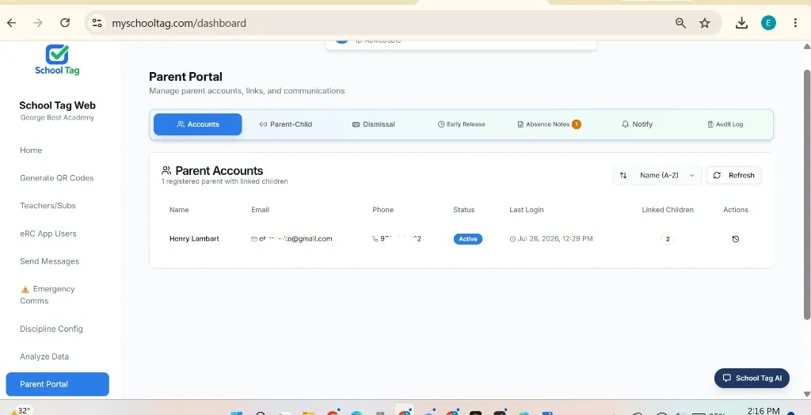811x415 pixels.
Task: Click the linked children count badge 2
Action: point(668,239)
